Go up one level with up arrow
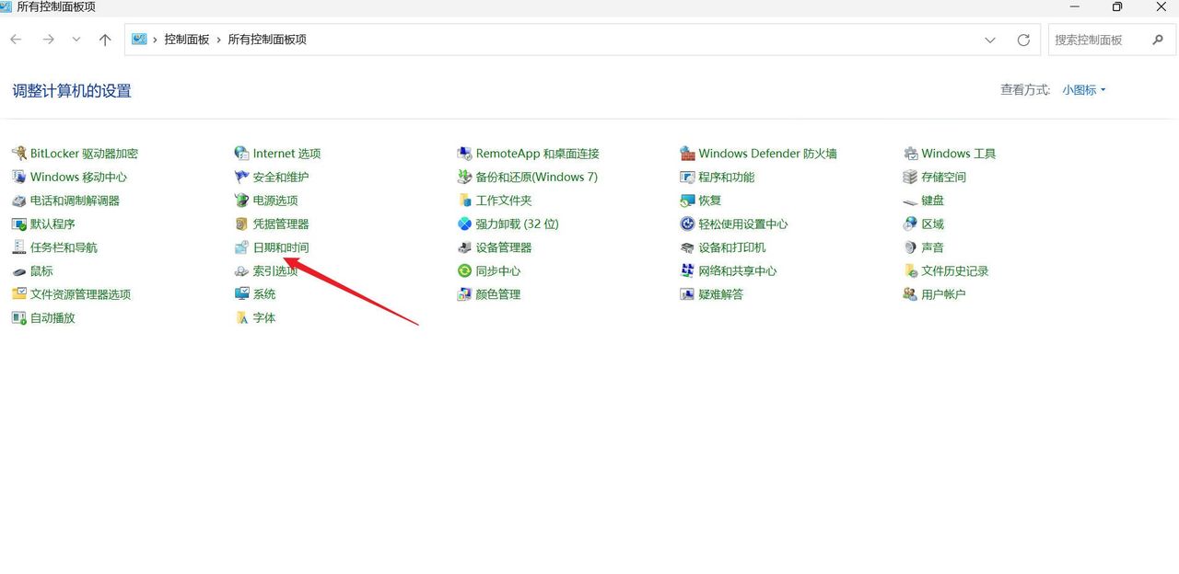 pyautogui.click(x=105, y=40)
